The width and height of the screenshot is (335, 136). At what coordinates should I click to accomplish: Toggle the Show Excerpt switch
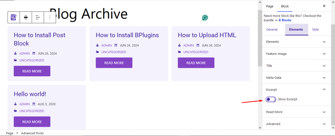click(271, 99)
